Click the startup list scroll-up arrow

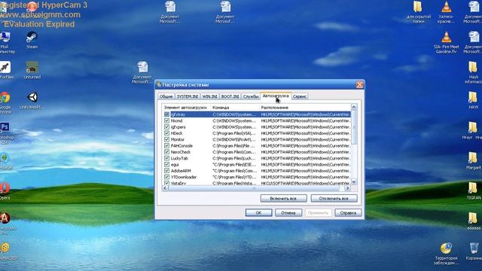pos(354,107)
